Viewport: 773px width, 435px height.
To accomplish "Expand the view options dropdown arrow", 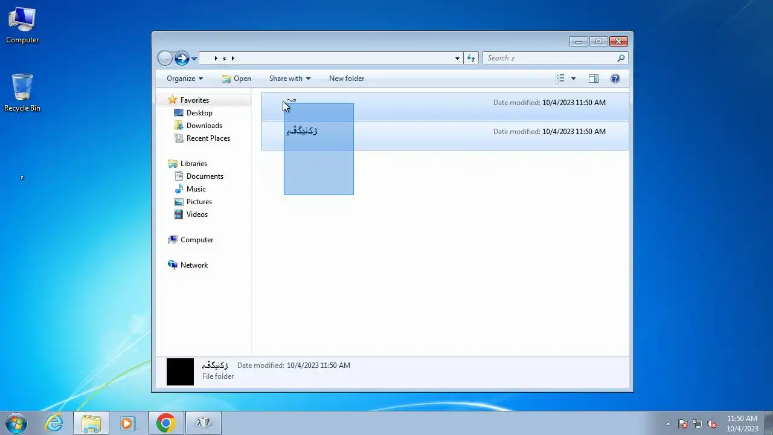I will [x=573, y=79].
